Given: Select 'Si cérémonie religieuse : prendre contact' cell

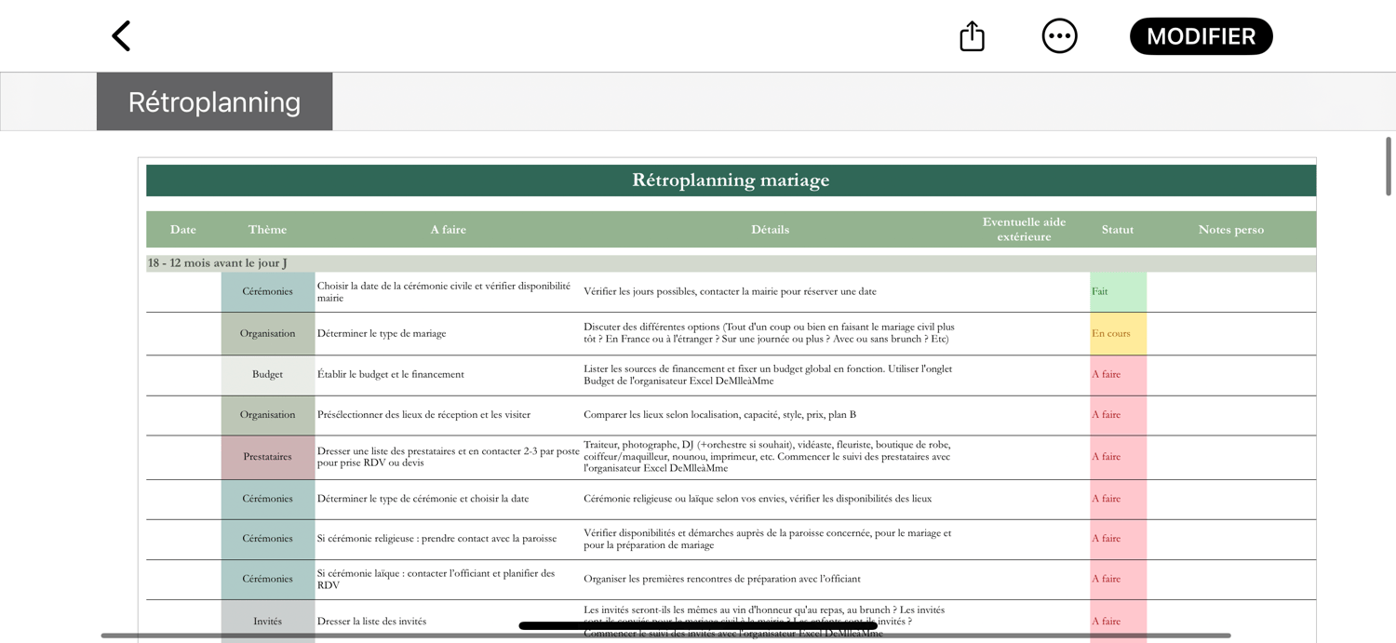Looking at the screenshot, I should pos(448,539).
